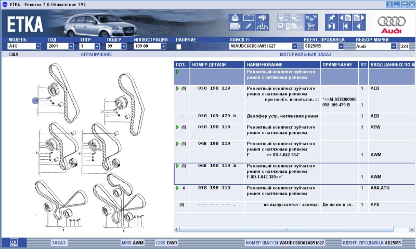This screenshot has width=416, height=249.
Task: Click the pencil edit icon
Action: tap(249, 26)
